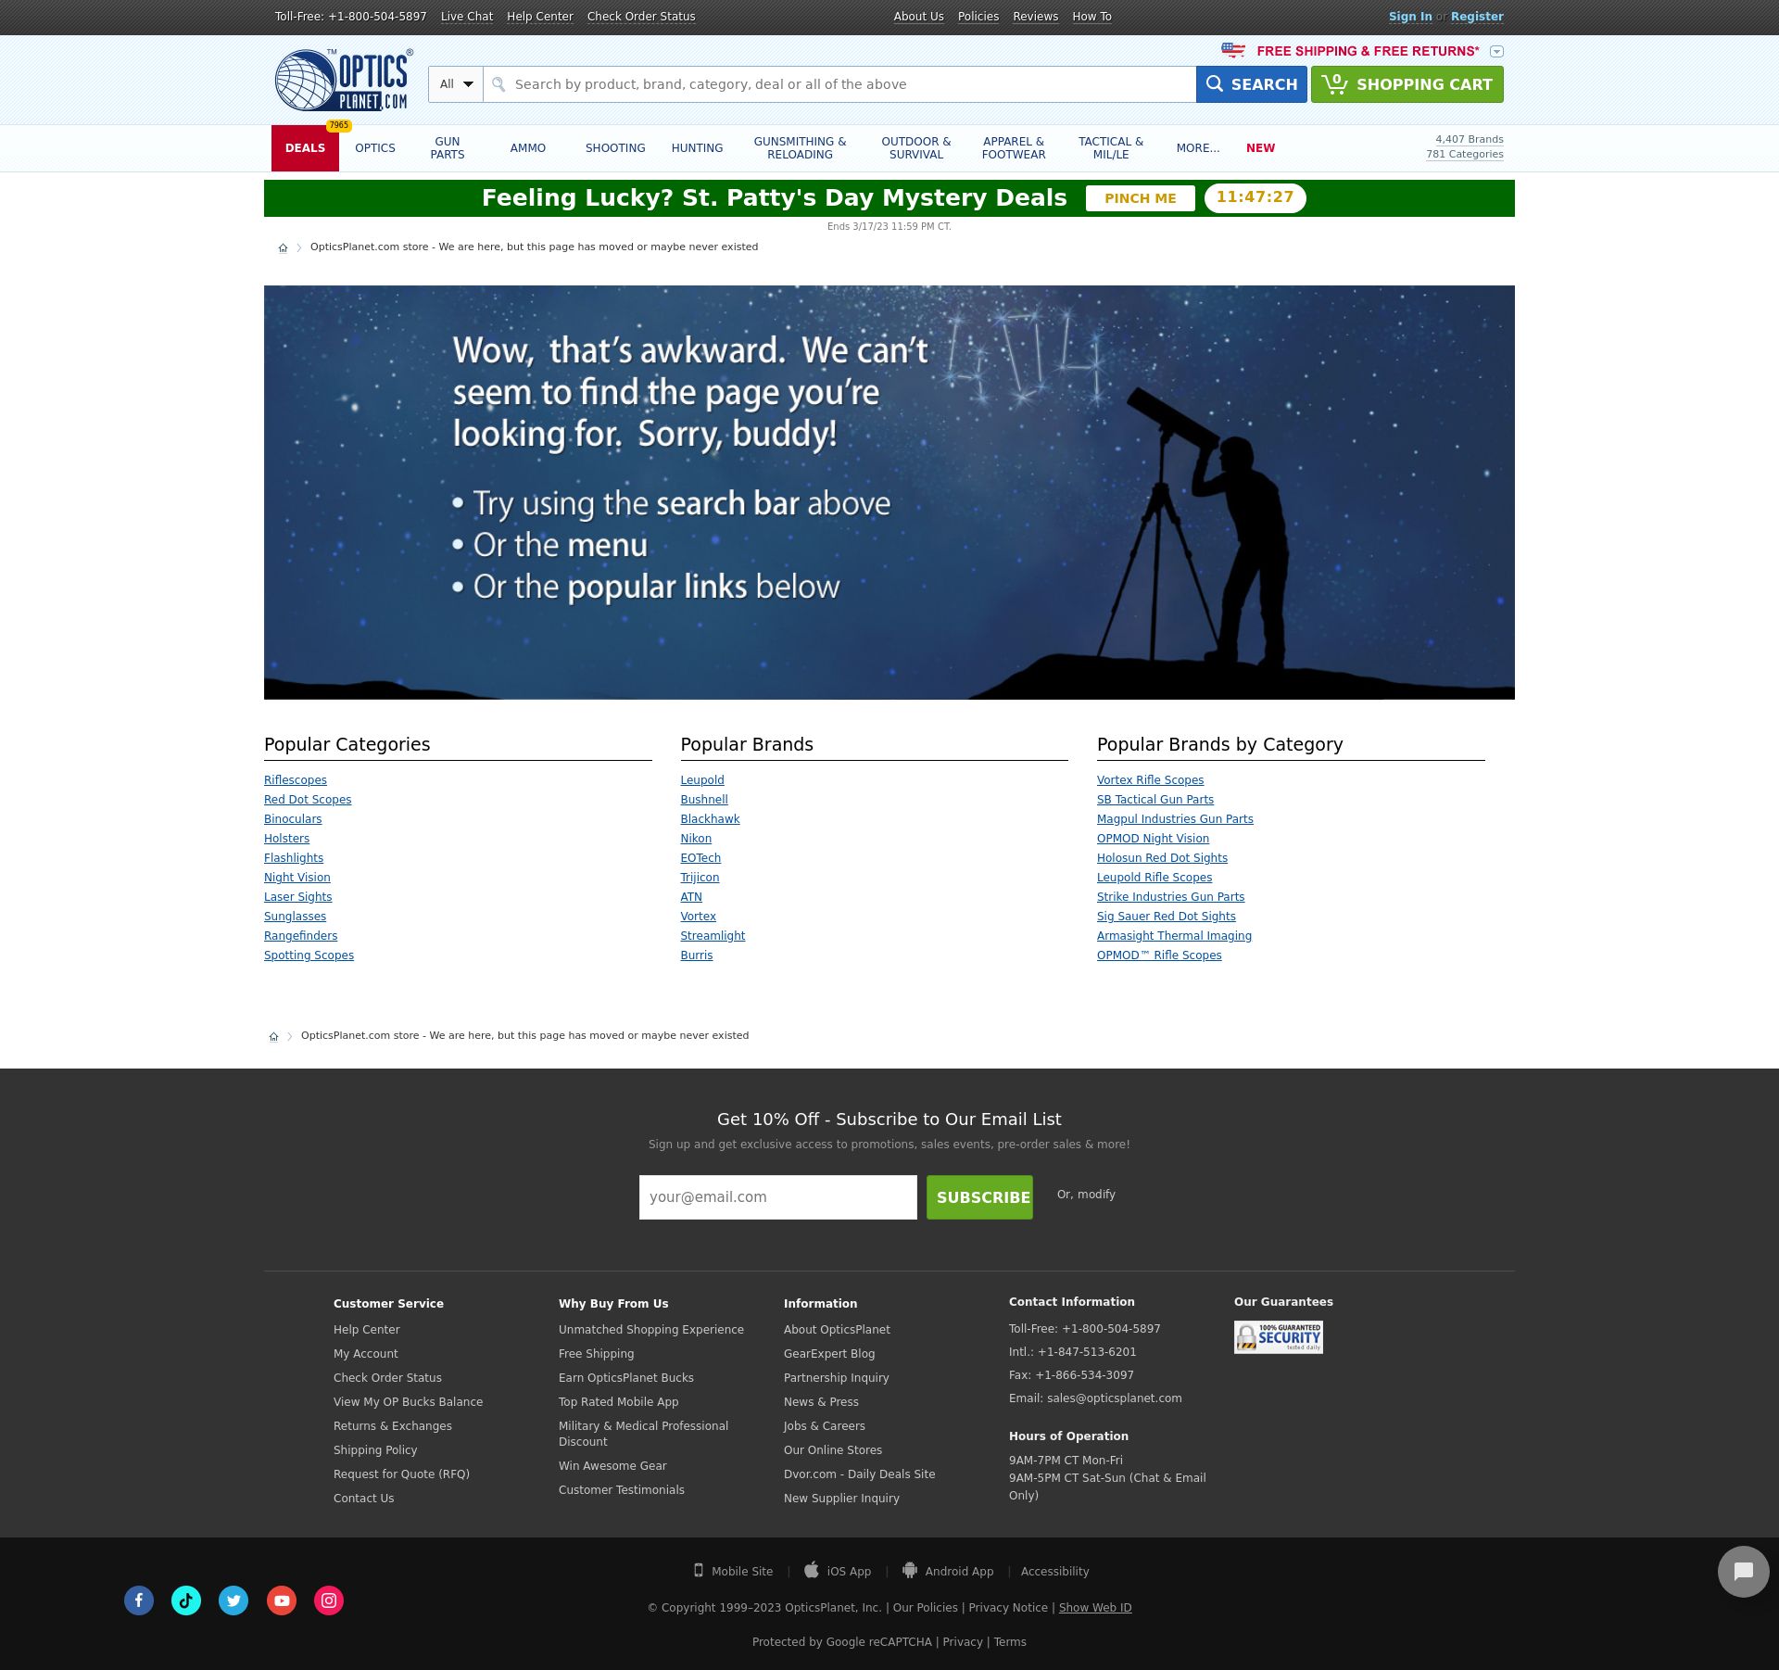Focus the email subscription field
The image size is (1779, 1670).
[778, 1197]
